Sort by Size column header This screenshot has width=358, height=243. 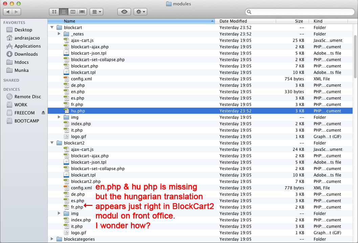(x=292, y=21)
